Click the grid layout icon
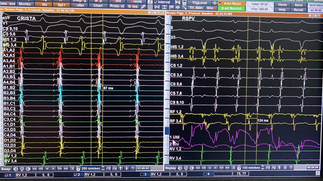Image resolution: width=323 pixels, height=181 pixels. pyautogui.click(x=150, y=7)
